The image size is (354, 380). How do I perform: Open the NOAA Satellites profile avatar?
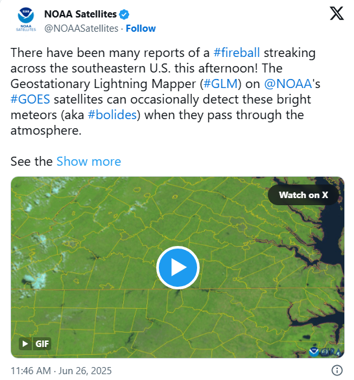26,19
